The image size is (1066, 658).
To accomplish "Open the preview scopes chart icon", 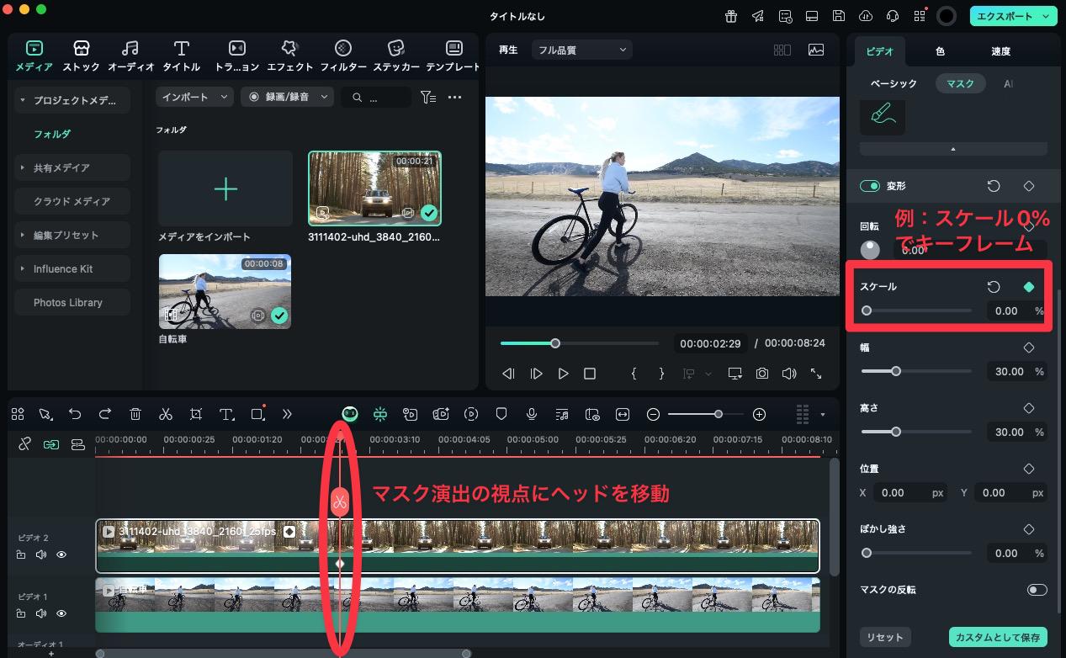I will point(815,50).
